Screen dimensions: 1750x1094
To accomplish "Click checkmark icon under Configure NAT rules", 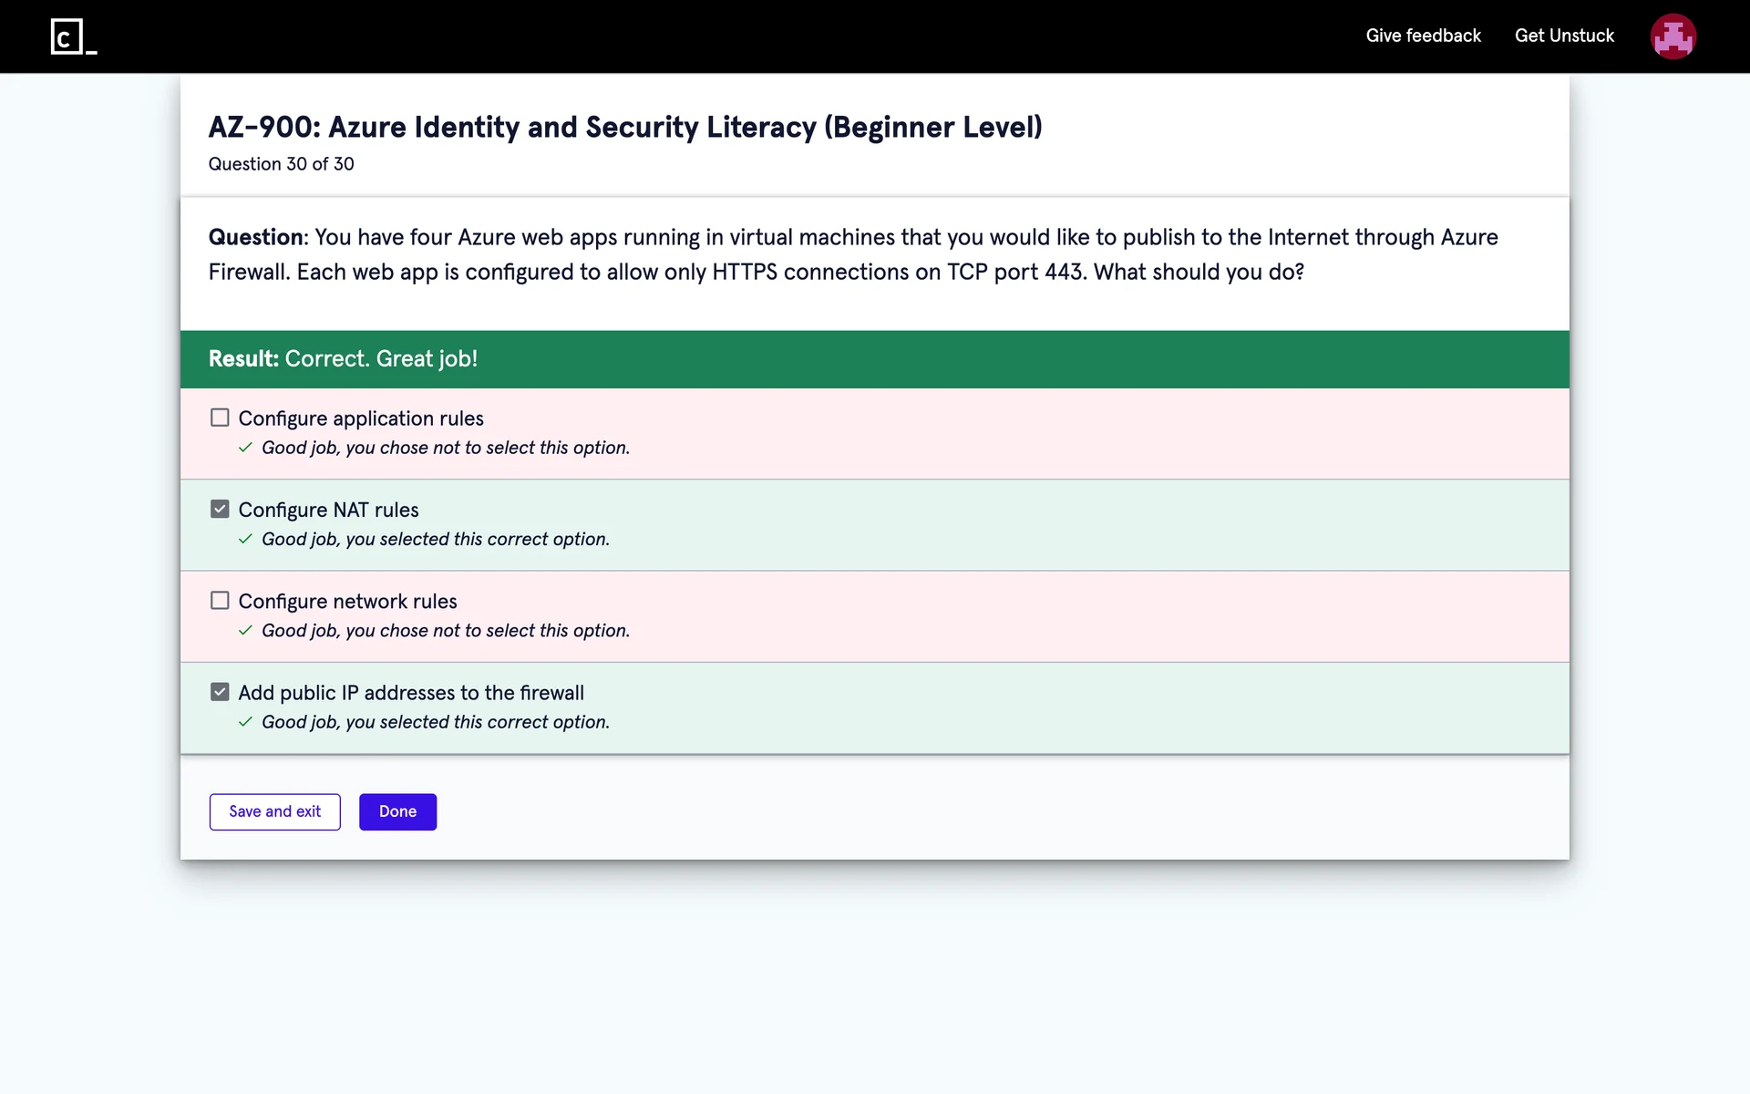I will pos(245,539).
